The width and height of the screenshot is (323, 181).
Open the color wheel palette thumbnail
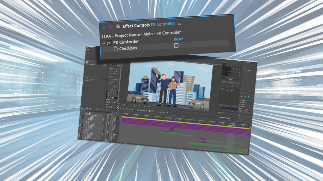[112, 94]
